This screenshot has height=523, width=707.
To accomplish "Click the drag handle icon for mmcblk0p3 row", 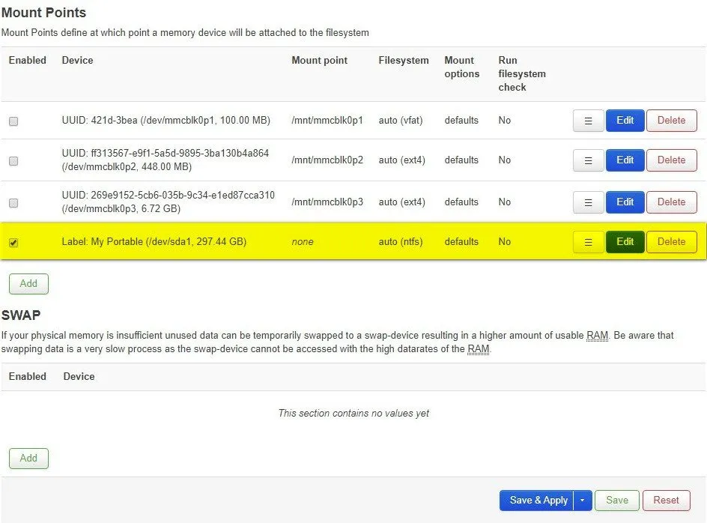I will click(x=588, y=202).
